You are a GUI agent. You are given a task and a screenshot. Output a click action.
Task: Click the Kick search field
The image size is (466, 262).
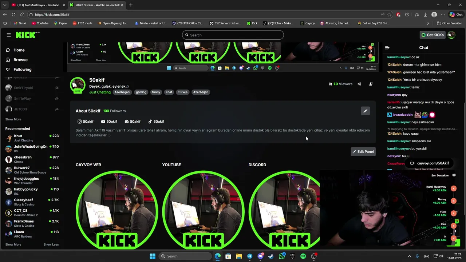click(x=233, y=35)
